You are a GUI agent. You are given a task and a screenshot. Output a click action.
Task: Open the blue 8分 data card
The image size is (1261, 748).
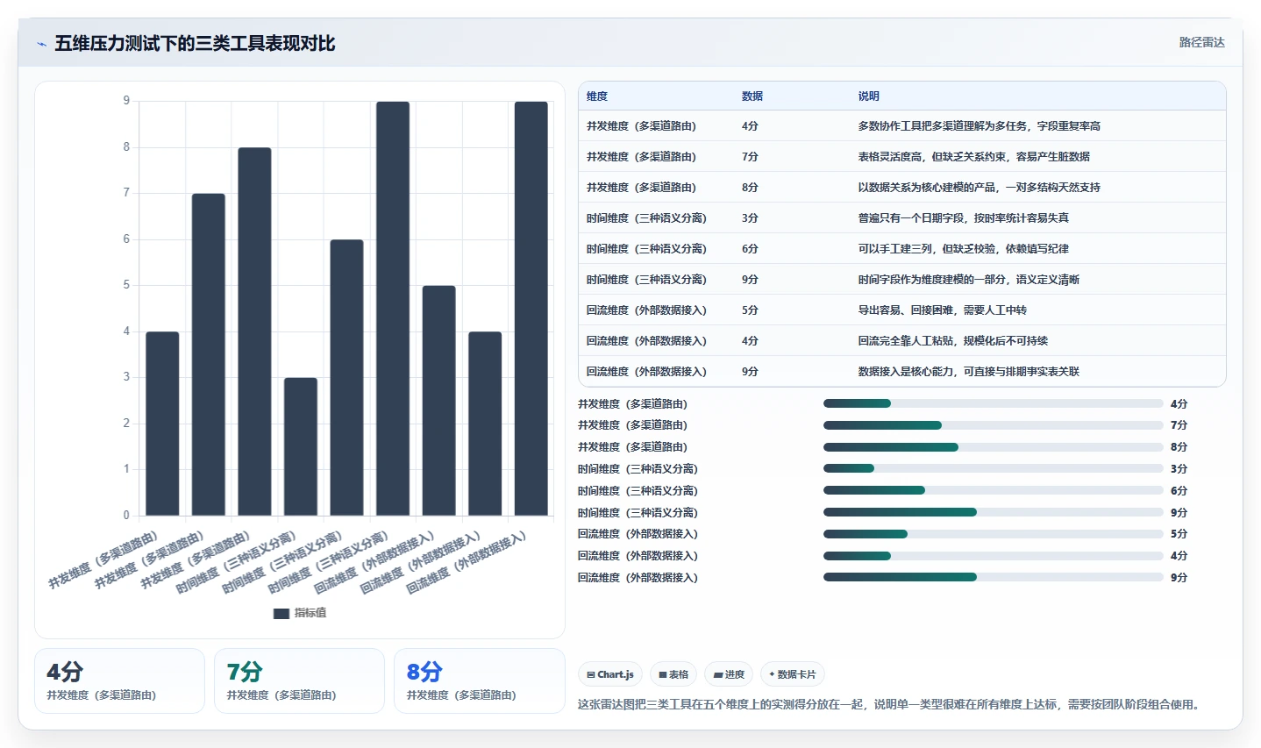pos(480,681)
